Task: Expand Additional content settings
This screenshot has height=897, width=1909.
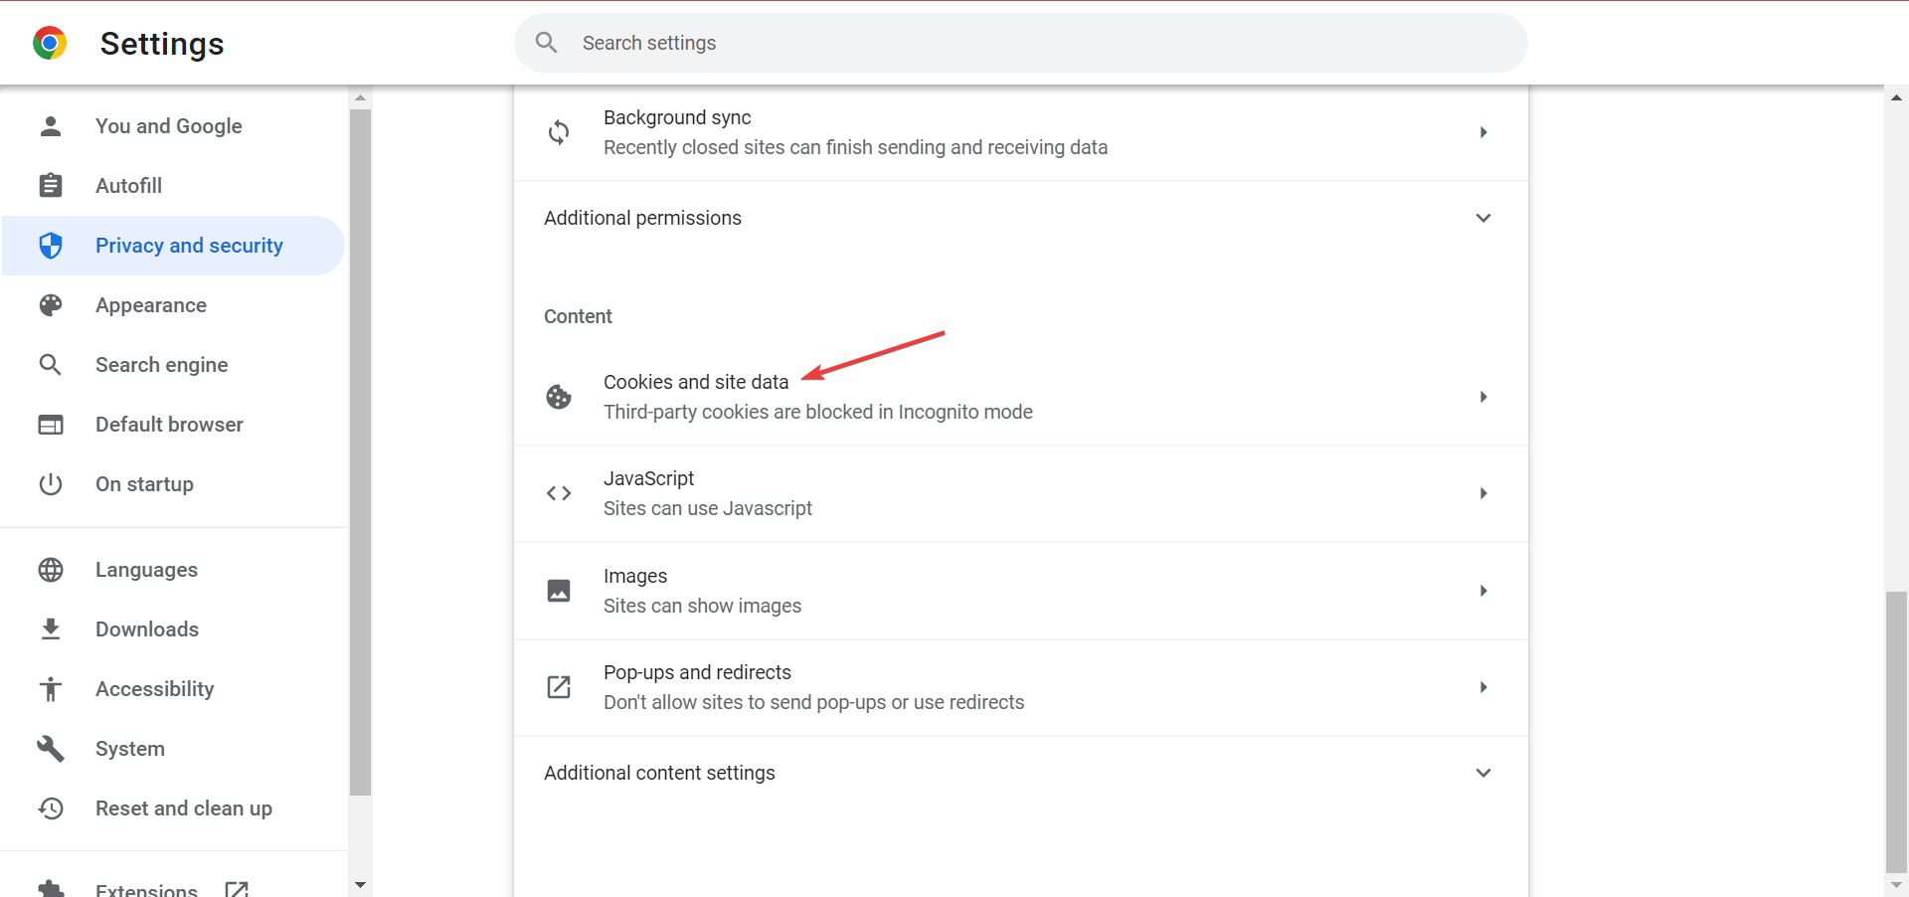Action: pyautogui.click(x=1482, y=773)
